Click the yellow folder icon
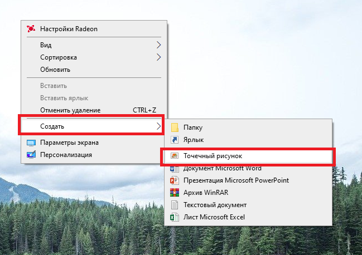Screen dimensions: 362x255 tap(175, 127)
